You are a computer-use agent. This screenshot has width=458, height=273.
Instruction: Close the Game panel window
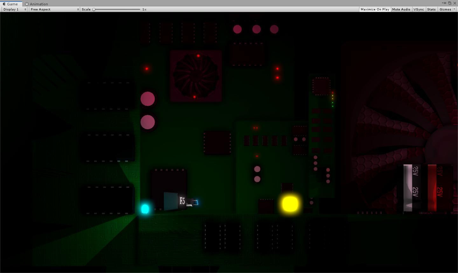click(x=455, y=3)
